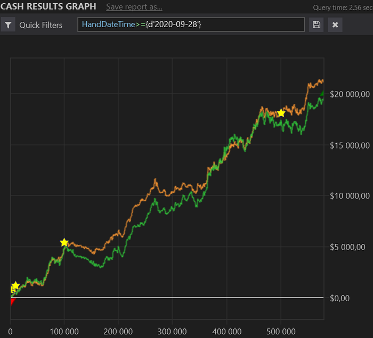
Task: Click the white zero baseline
Action: coord(167,298)
